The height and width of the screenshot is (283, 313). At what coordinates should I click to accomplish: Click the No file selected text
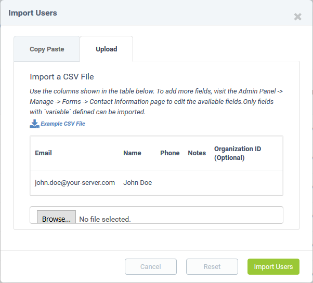[105, 219]
